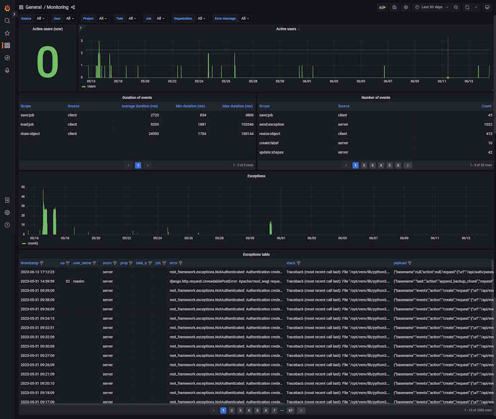
Task: Go to page 2 of the Exceptions table
Action: click(x=231, y=410)
